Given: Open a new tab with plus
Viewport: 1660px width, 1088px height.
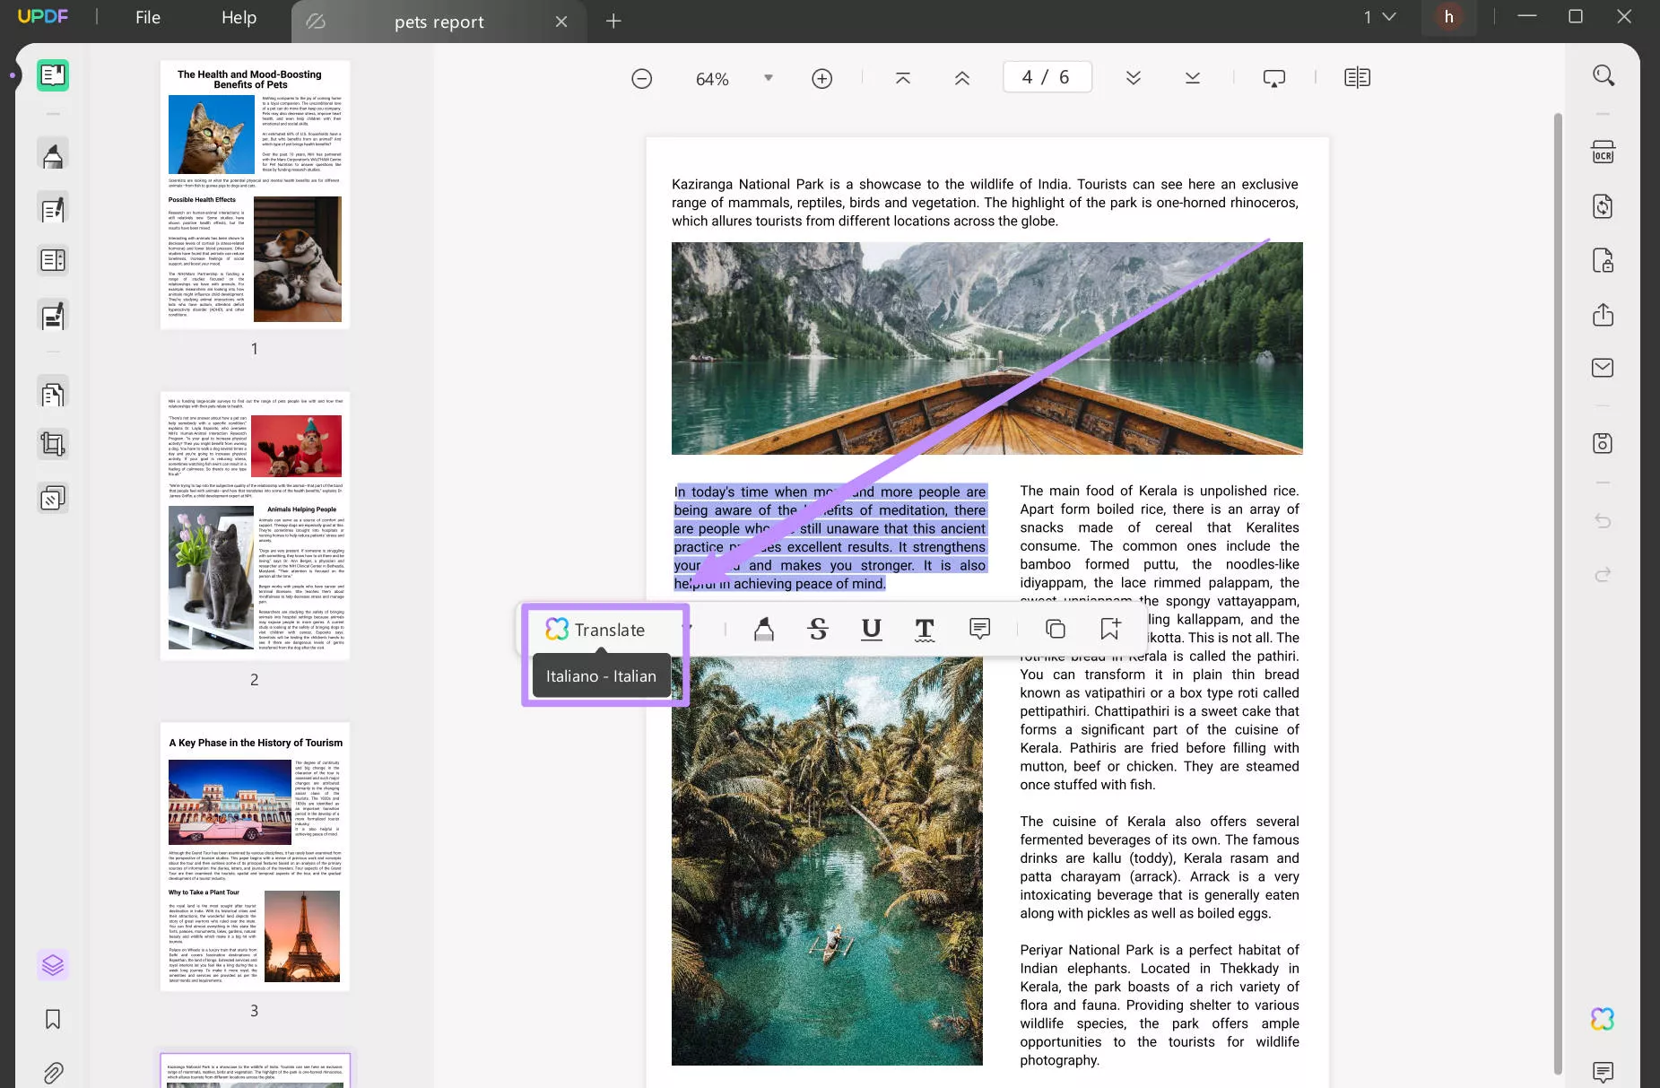Looking at the screenshot, I should (x=613, y=21).
